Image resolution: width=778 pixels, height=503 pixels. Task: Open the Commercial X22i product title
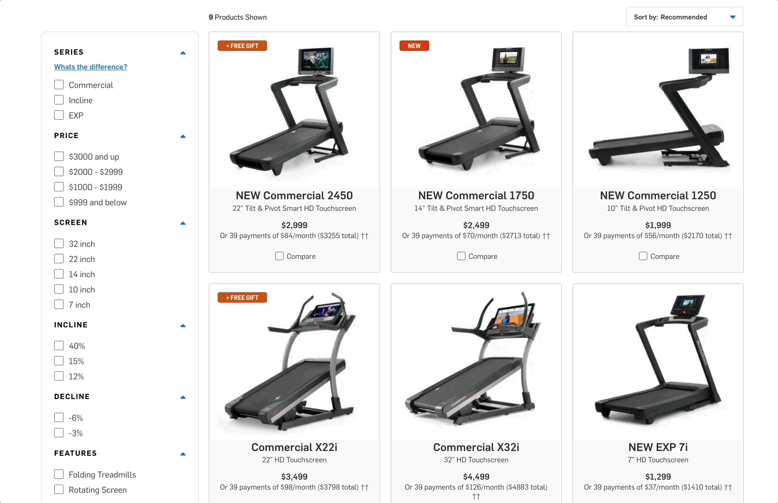click(294, 447)
